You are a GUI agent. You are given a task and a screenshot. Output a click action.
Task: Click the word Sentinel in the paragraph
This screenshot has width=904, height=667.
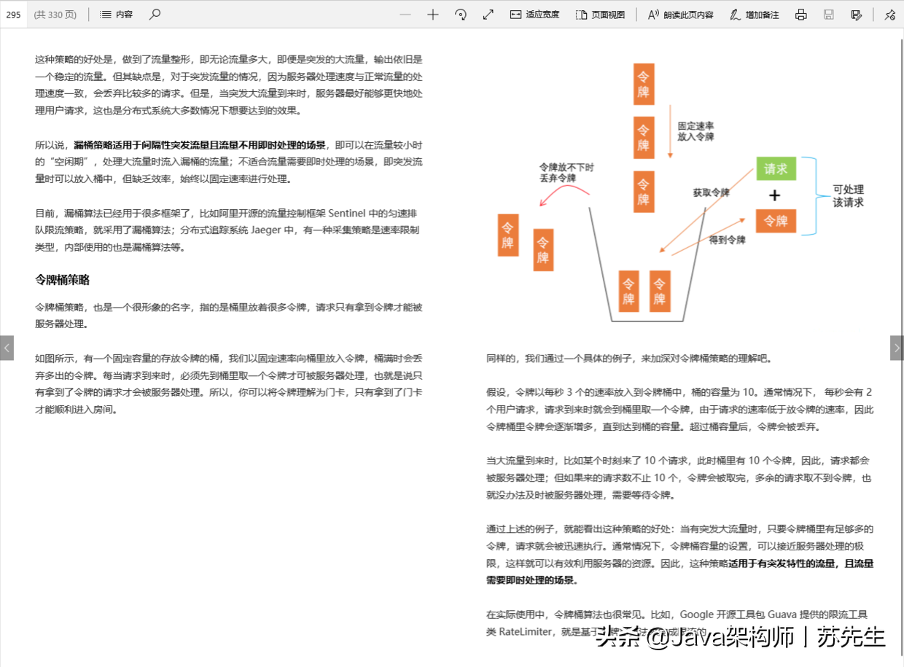348,214
